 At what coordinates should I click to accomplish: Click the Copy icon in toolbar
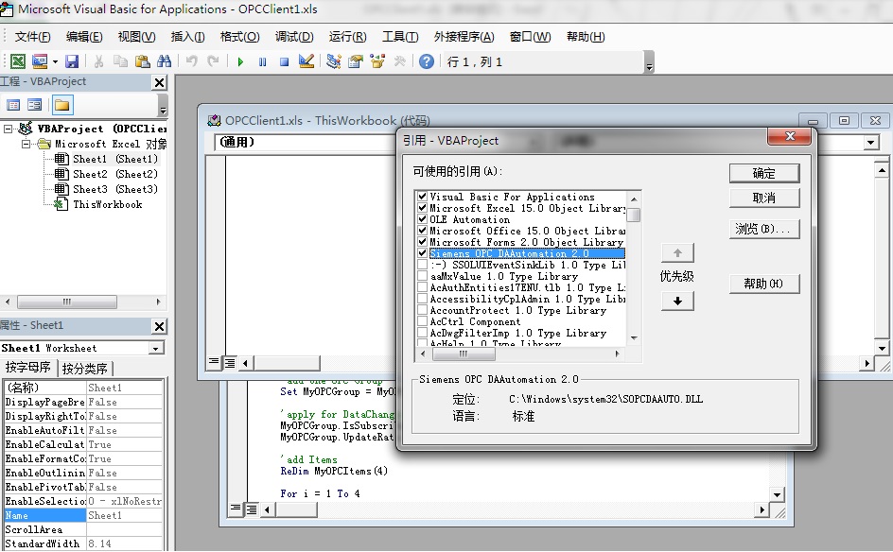click(120, 61)
